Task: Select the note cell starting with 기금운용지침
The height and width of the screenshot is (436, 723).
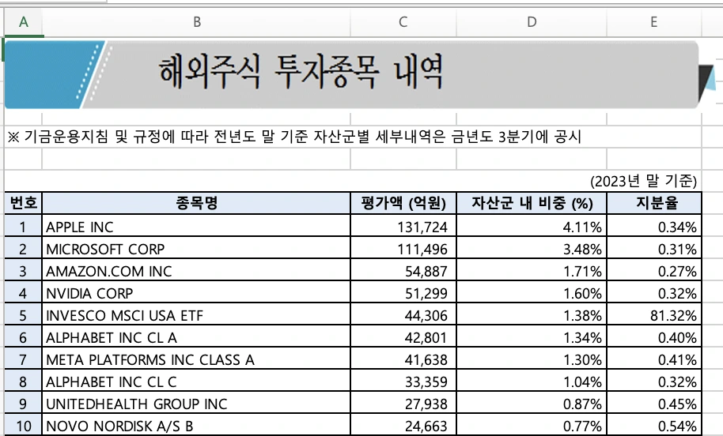Action: pos(353,137)
